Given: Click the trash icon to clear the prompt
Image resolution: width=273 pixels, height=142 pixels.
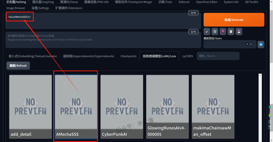Looking at the screenshot, I should coord(215,31).
